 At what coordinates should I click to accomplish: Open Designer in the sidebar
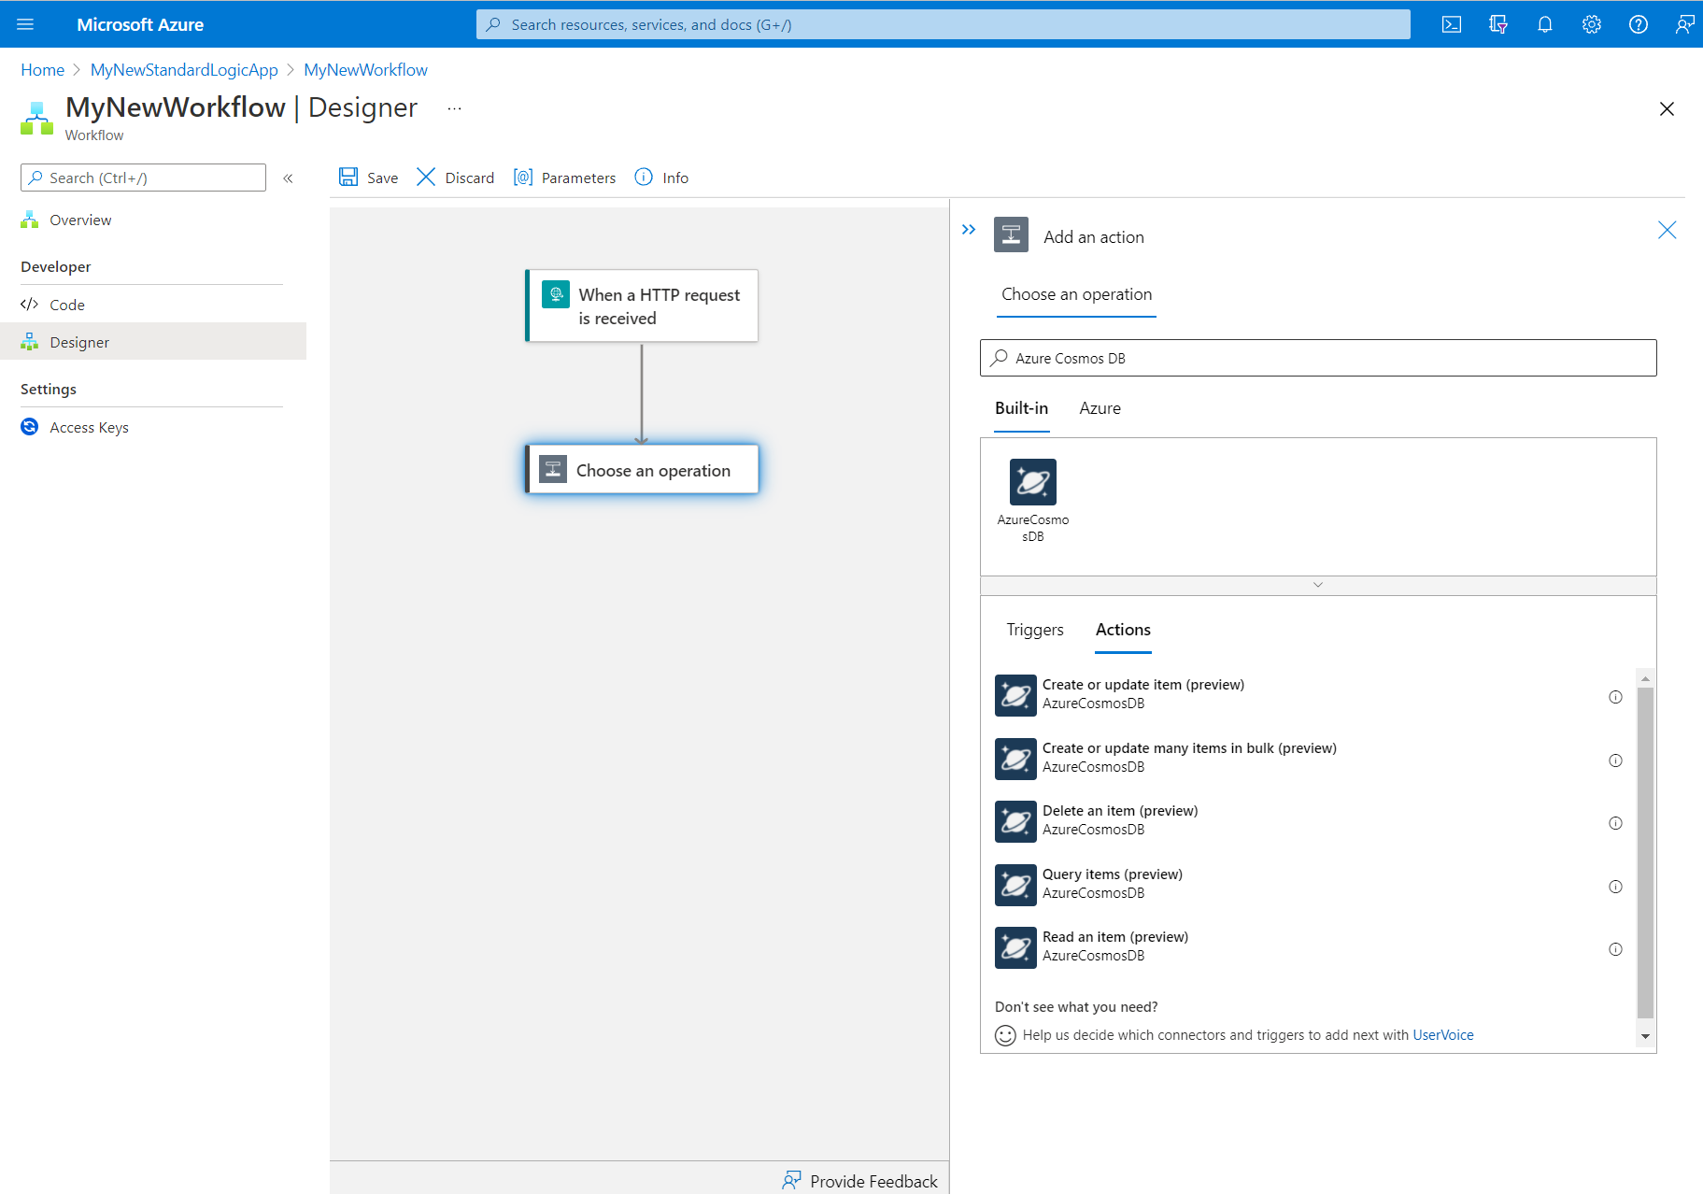pyautogui.click(x=153, y=342)
